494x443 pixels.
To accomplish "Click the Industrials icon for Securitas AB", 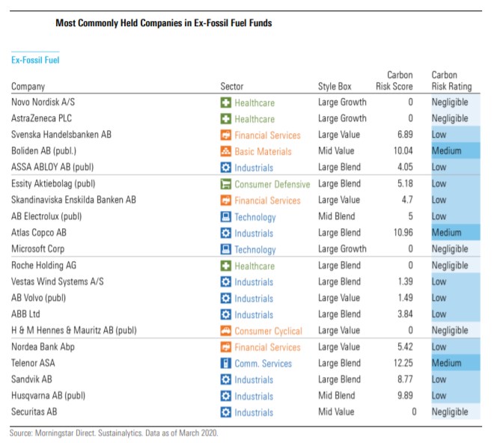I will [225, 412].
